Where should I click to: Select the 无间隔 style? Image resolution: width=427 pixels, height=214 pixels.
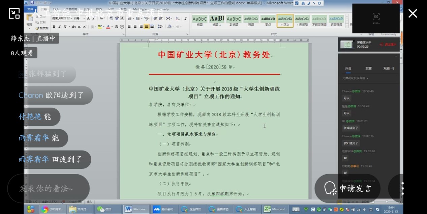point(302,21)
